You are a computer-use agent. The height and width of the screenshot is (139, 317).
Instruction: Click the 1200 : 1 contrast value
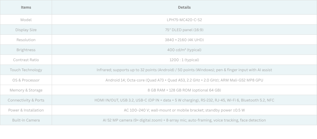click(x=184, y=60)
